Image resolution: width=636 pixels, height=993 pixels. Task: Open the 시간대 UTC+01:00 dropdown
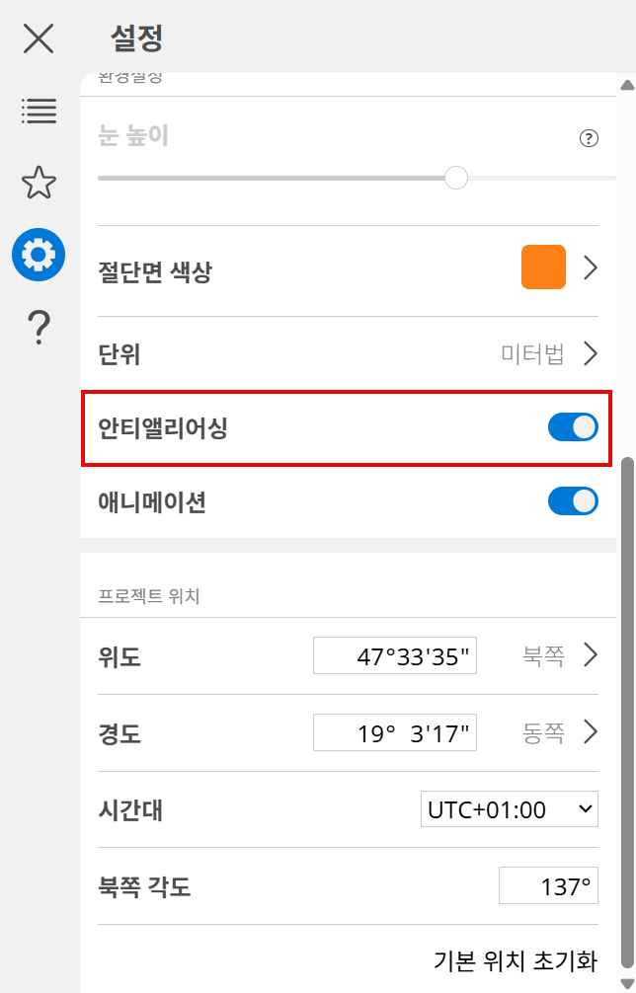point(510,810)
